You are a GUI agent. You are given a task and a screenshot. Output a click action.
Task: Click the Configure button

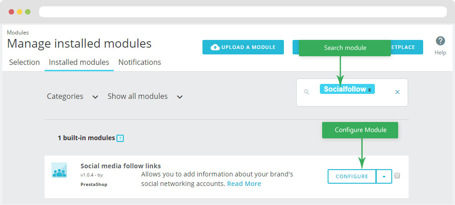[x=352, y=176]
